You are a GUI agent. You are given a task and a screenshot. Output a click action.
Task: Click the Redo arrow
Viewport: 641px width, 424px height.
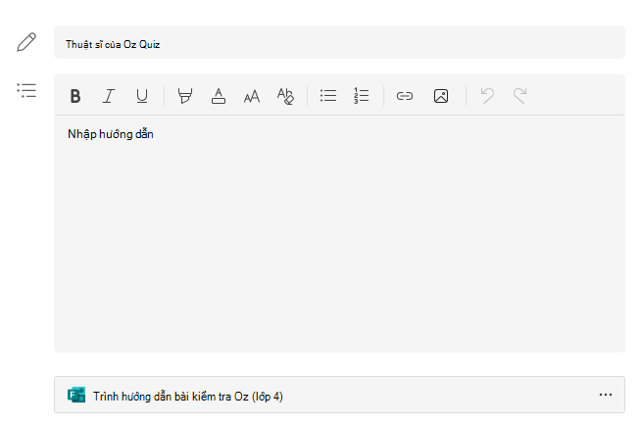520,96
